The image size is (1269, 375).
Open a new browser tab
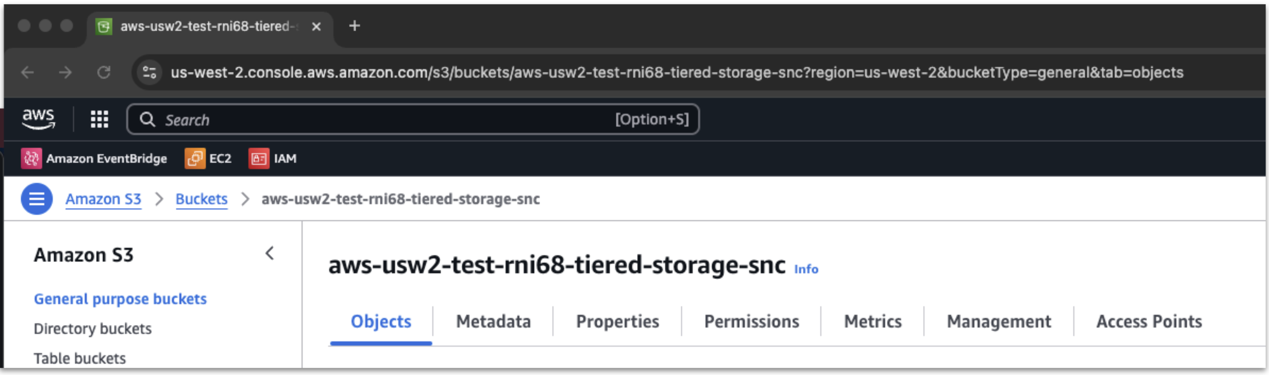pos(354,26)
